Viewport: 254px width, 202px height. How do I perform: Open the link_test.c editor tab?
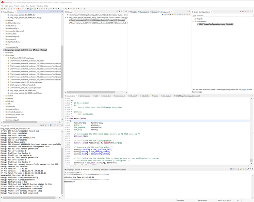tap(145, 96)
